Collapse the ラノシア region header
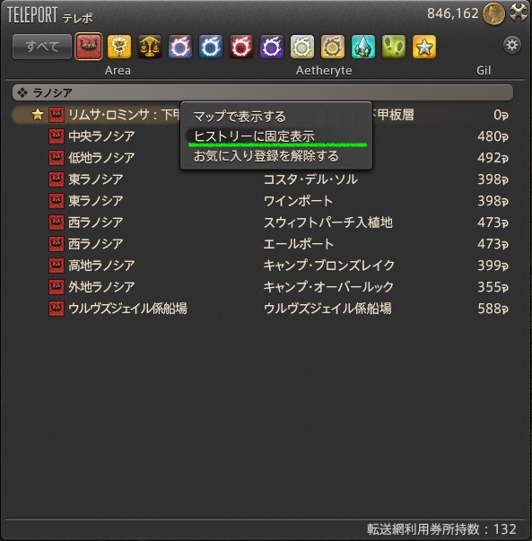 (263, 92)
